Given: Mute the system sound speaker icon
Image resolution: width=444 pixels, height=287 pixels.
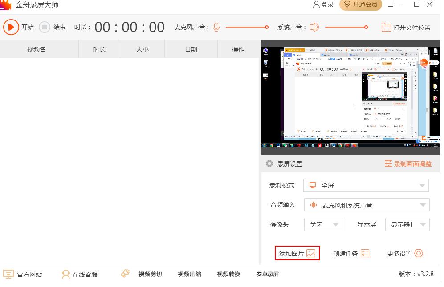Looking at the screenshot, I should click(x=314, y=27).
